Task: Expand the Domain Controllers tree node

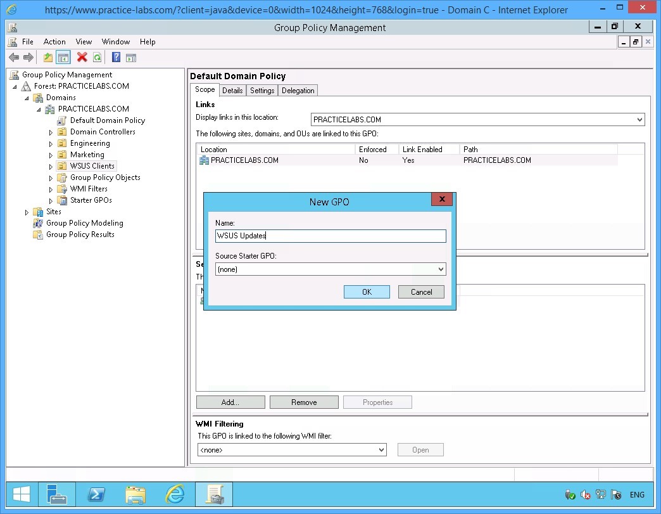Action: [x=51, y=132]
